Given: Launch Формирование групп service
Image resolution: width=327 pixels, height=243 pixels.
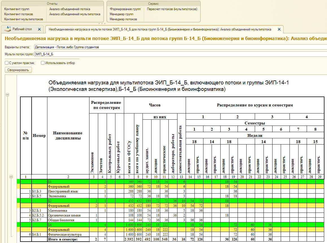Looking at the screenshot, I should [x=125, y=9].
